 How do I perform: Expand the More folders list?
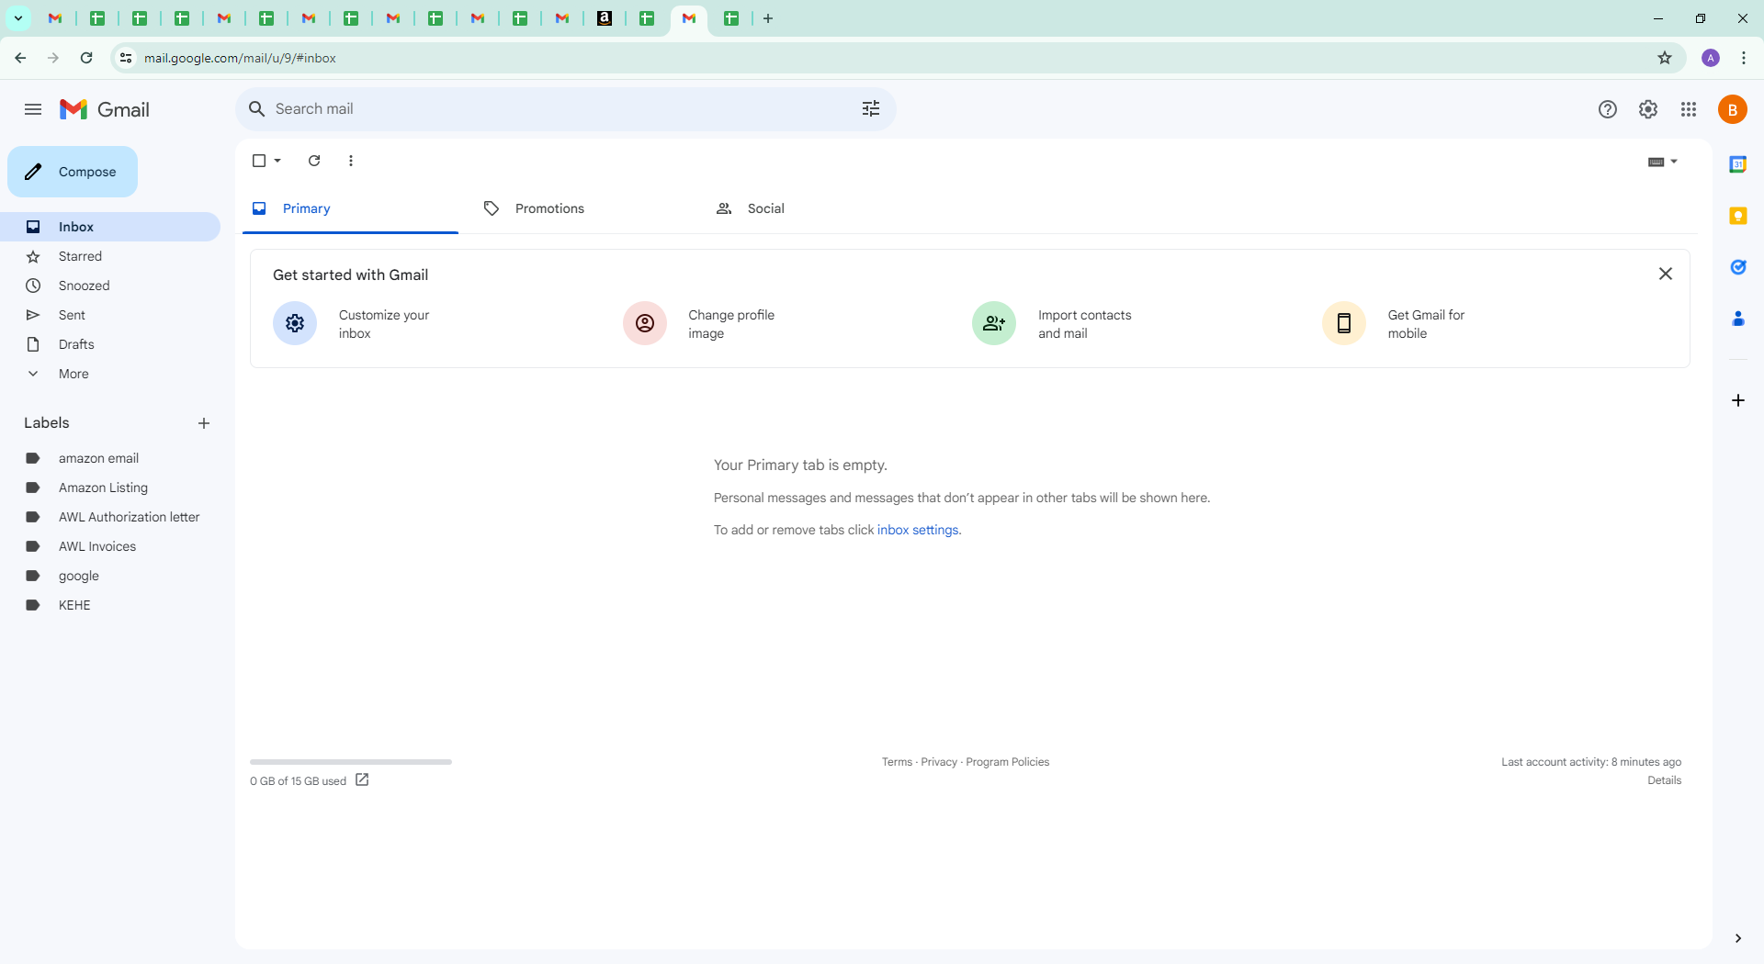click(x=110, y=374)
